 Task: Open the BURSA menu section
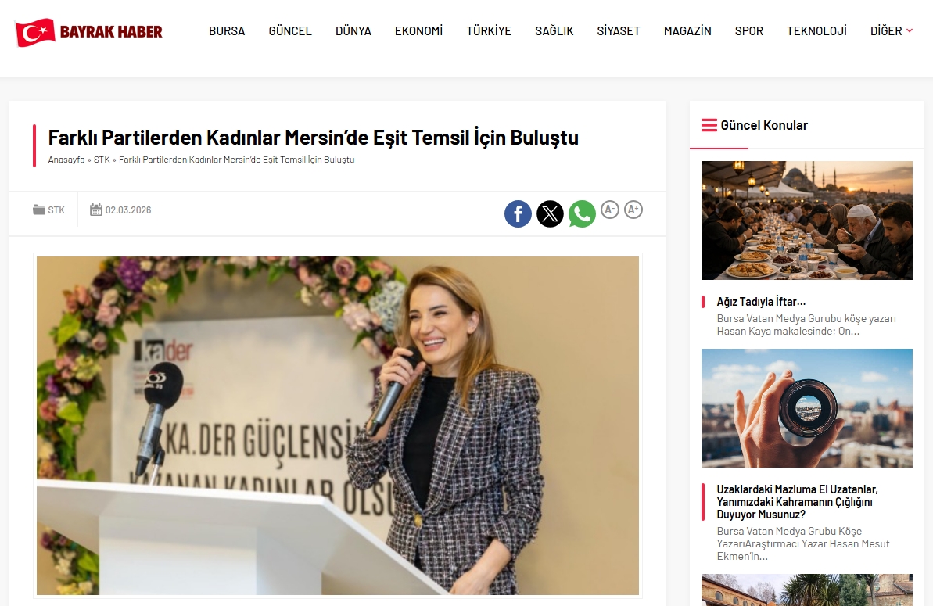(x=227, y=31)
